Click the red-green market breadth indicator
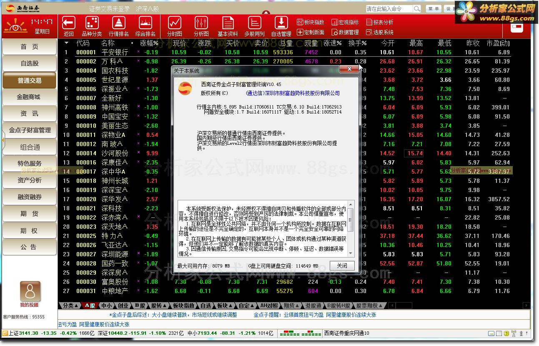 (x=300, y=333)
